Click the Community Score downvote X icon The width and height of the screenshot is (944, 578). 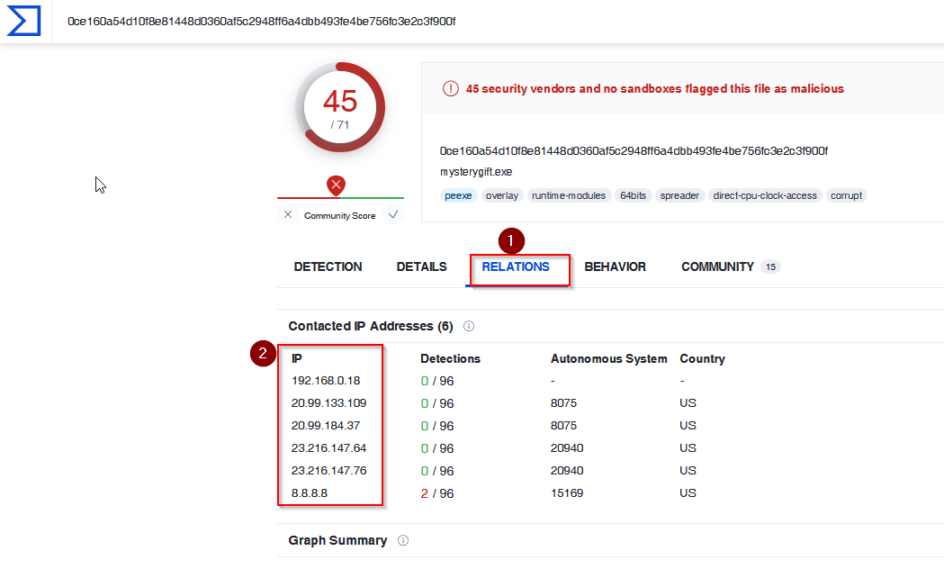click(x=288, y=214)
